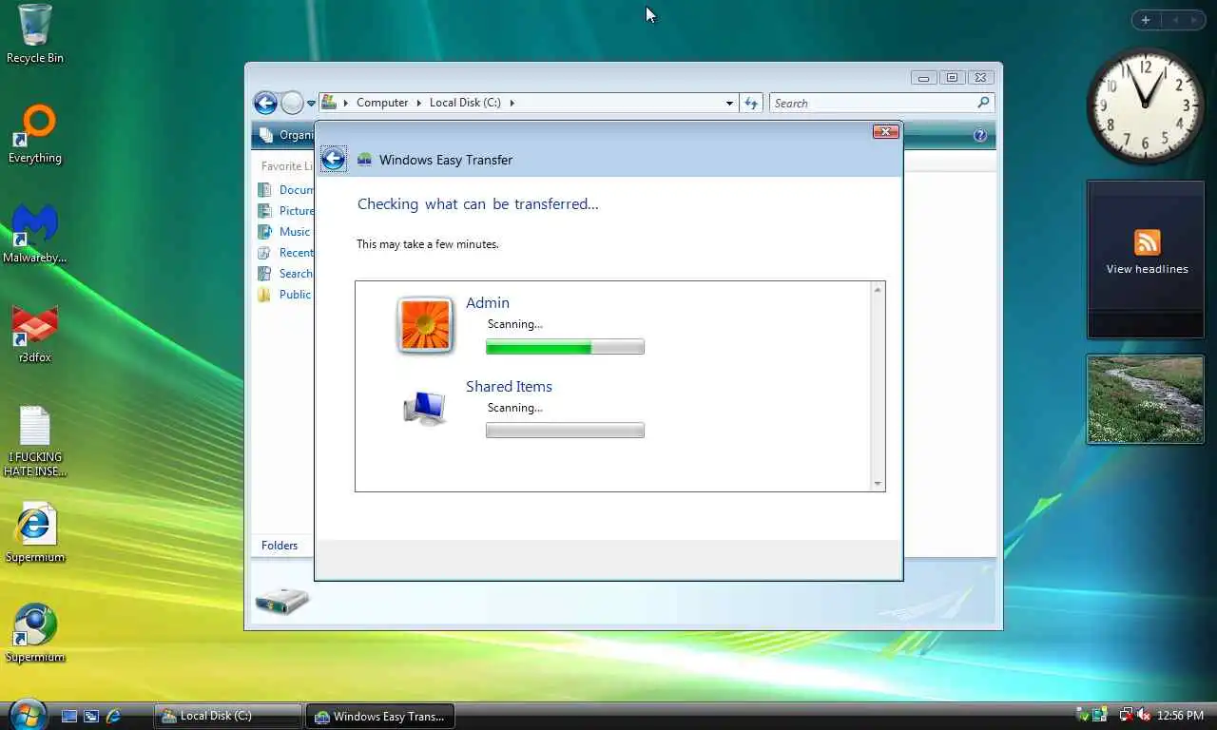Image resolution: width=1217 pixels, height=730 pixels.
Task: Click the RSS feed orange icon
Action: 1147,242
